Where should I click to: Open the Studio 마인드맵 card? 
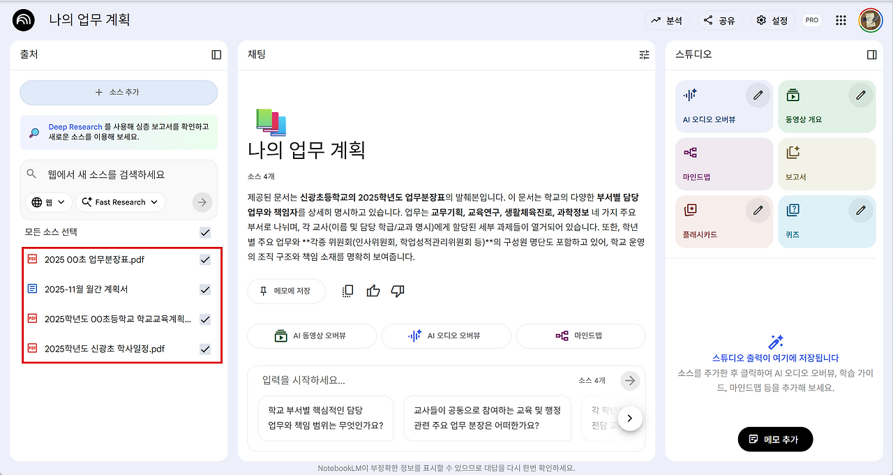pos(724,164)
